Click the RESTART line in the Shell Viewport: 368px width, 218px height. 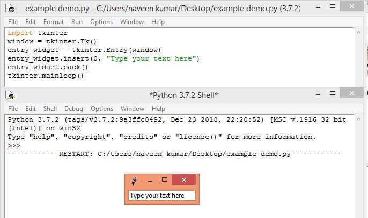click(x=175, y=154)
